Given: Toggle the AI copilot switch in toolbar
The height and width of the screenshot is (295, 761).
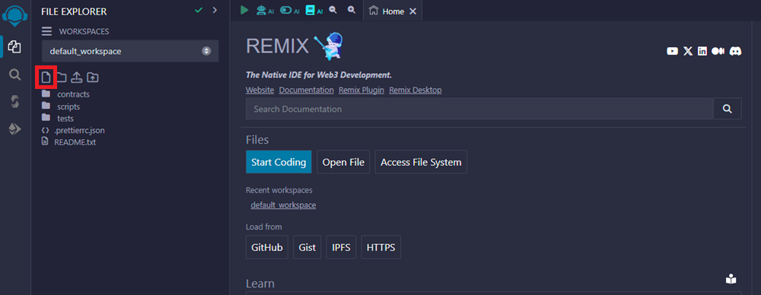Looking at the screenshot, I should 286,10.
